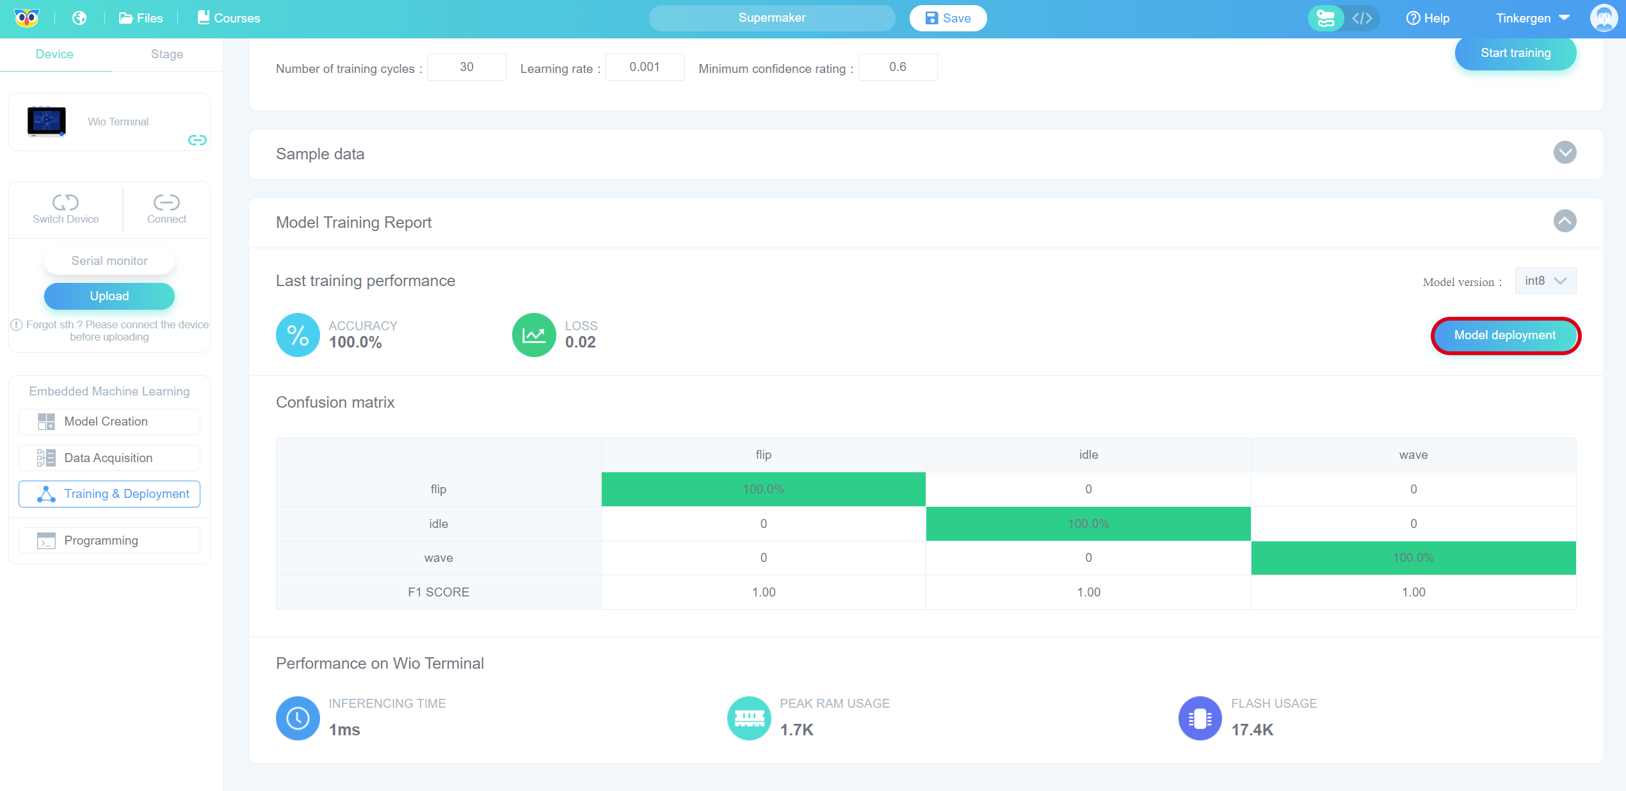Image resolution: width=1626 pixels, height=791 pixels.
Task: Click the Start training button
Action: tap(1515, 53)
